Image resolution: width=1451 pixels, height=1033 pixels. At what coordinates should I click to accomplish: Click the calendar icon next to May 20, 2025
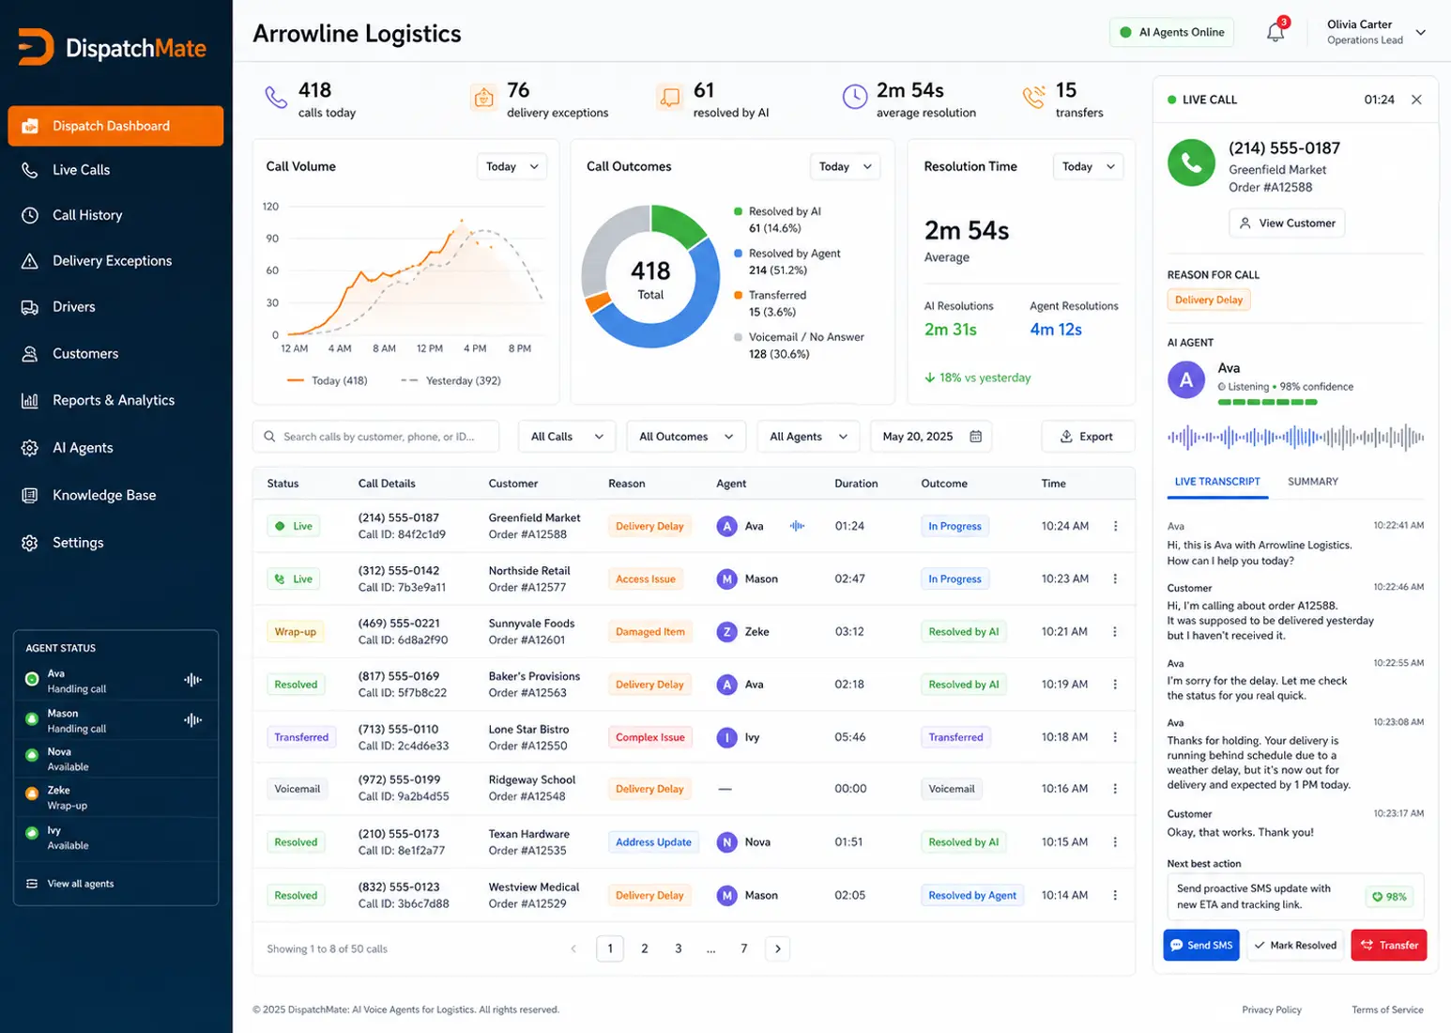click(x=975, y=437)
